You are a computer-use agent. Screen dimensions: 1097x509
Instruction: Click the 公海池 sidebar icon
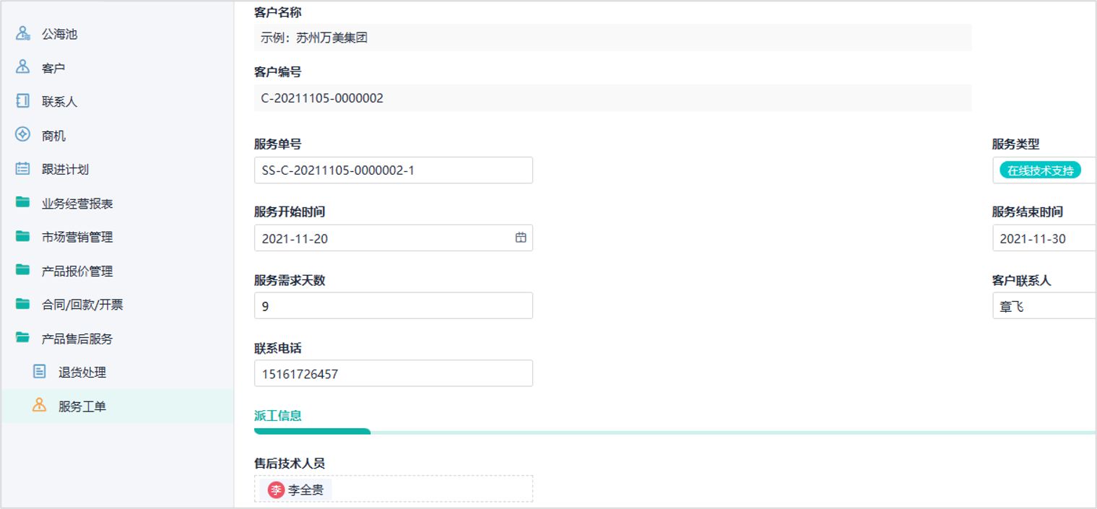click(23, 33)
